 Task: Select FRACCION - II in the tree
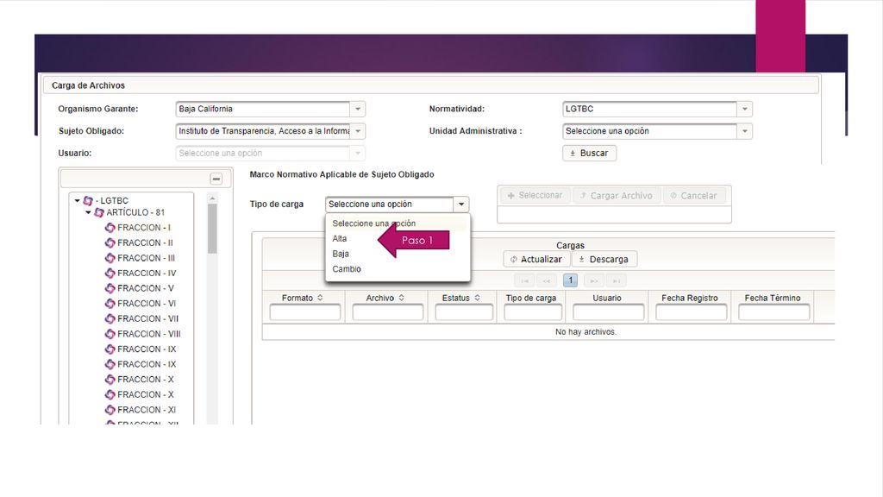click(x=145, y=242)
